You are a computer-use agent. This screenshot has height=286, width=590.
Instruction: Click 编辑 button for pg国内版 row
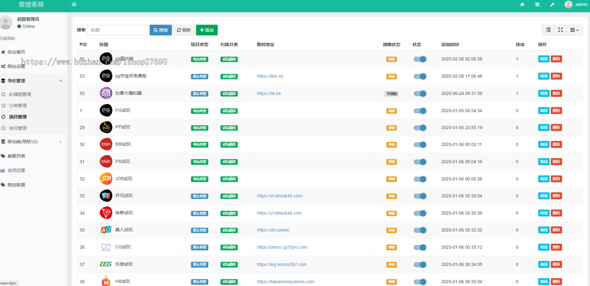[x=544, y=59]
